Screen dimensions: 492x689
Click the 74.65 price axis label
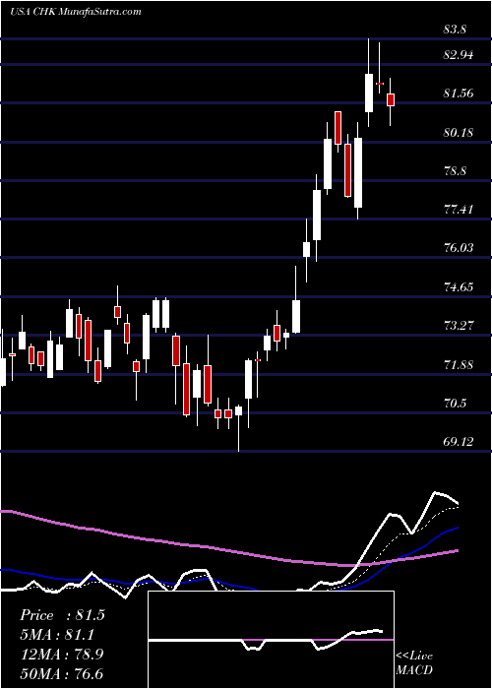tap(458, 287)
